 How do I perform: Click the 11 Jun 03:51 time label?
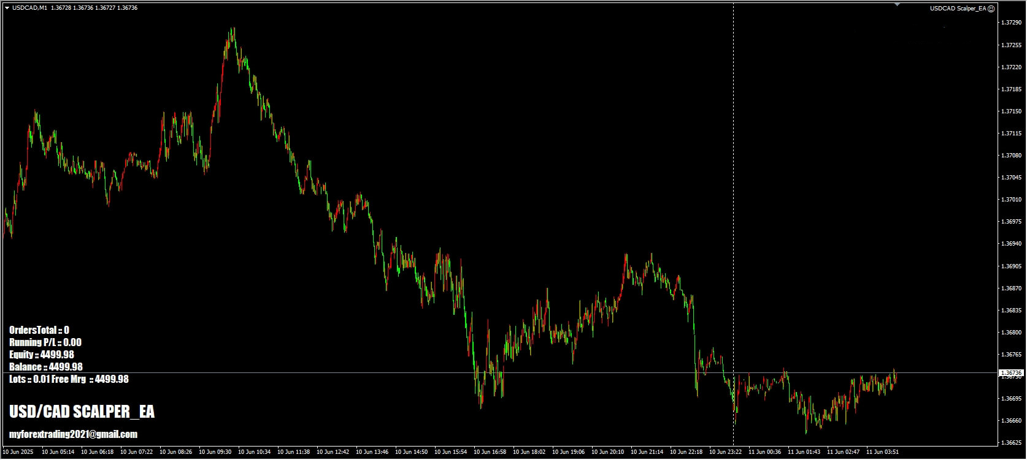(x=882, y=452)
